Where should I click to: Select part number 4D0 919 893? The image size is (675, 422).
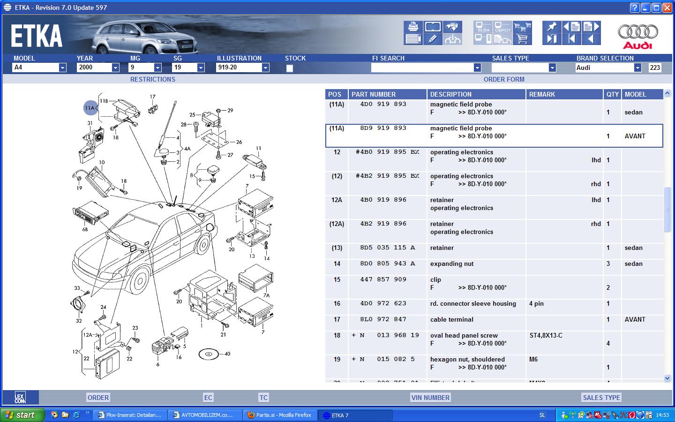click(383, 104)
